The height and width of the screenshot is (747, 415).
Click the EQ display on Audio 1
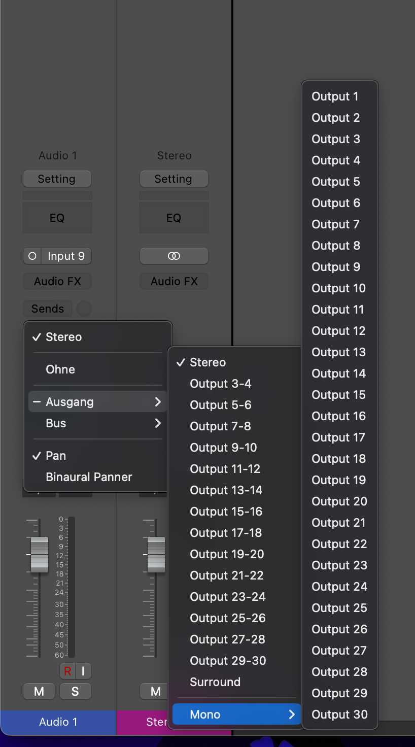[x=57, y=218]
